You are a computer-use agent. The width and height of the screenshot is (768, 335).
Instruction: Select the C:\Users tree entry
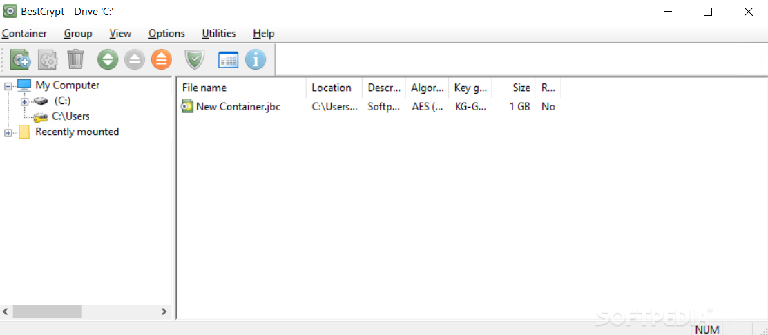click(x=70, y=116)
